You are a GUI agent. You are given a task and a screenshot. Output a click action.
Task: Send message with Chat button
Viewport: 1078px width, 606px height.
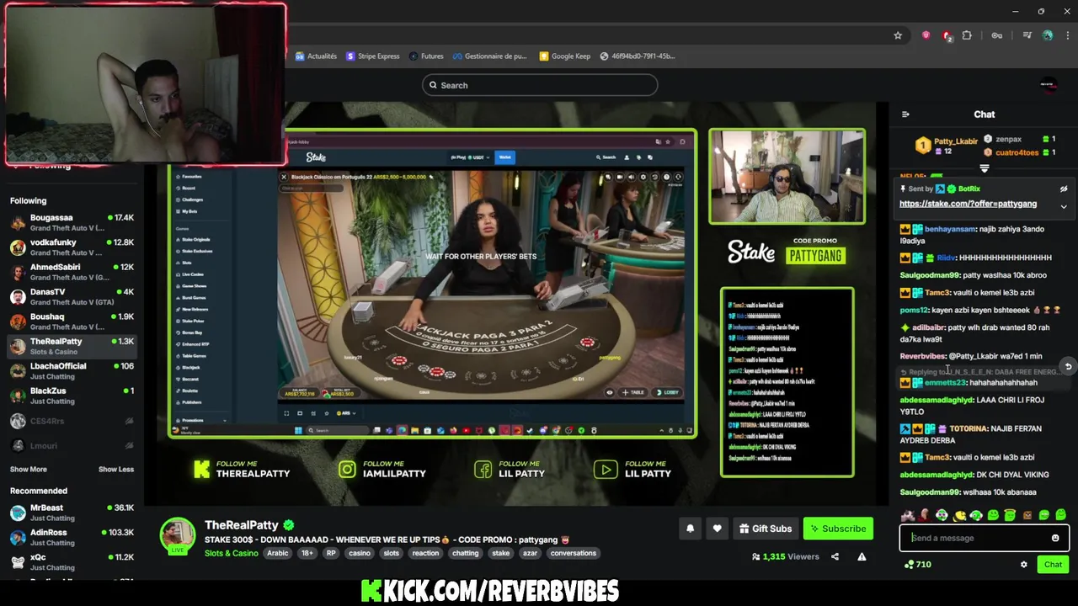pos(1053,565)
